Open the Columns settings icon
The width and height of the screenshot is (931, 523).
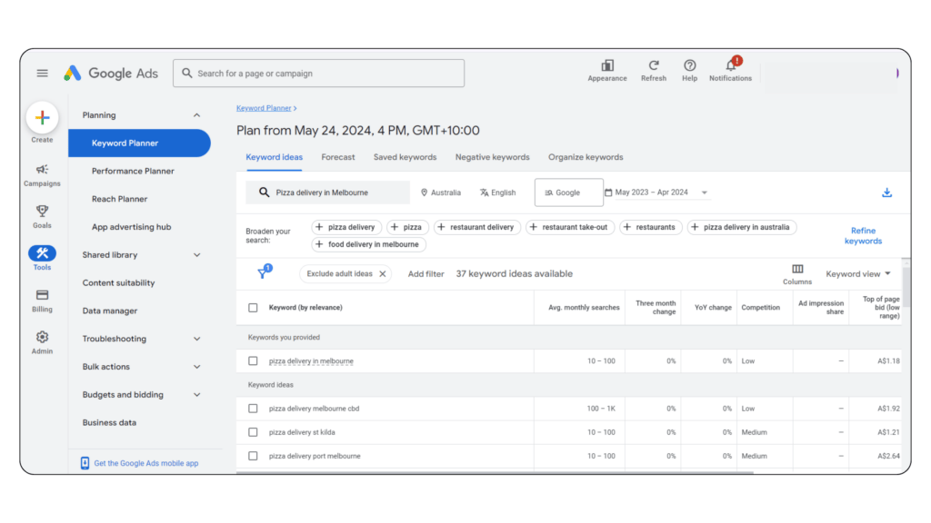(797, 270)
